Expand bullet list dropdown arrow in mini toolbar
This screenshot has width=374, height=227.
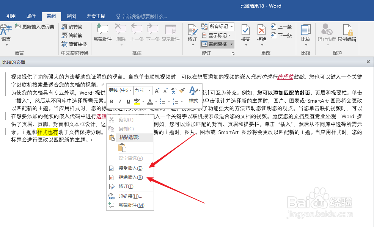[x=169, y=102]
